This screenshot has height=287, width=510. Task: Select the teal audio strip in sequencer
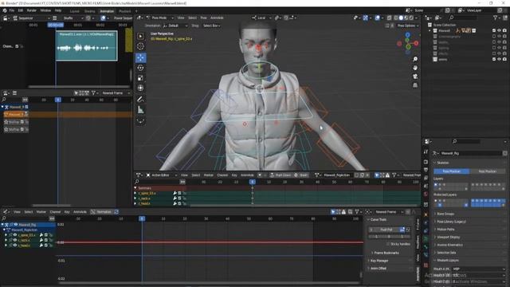87,46
